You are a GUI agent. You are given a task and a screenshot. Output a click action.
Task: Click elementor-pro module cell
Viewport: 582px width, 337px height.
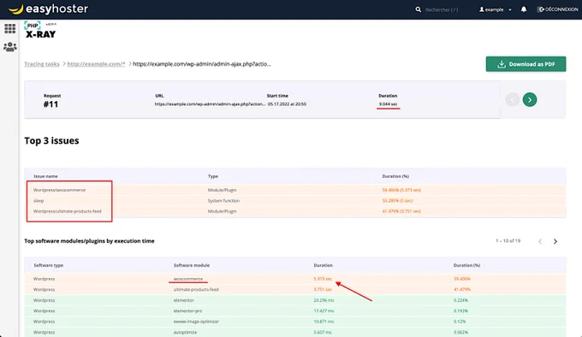187,311
